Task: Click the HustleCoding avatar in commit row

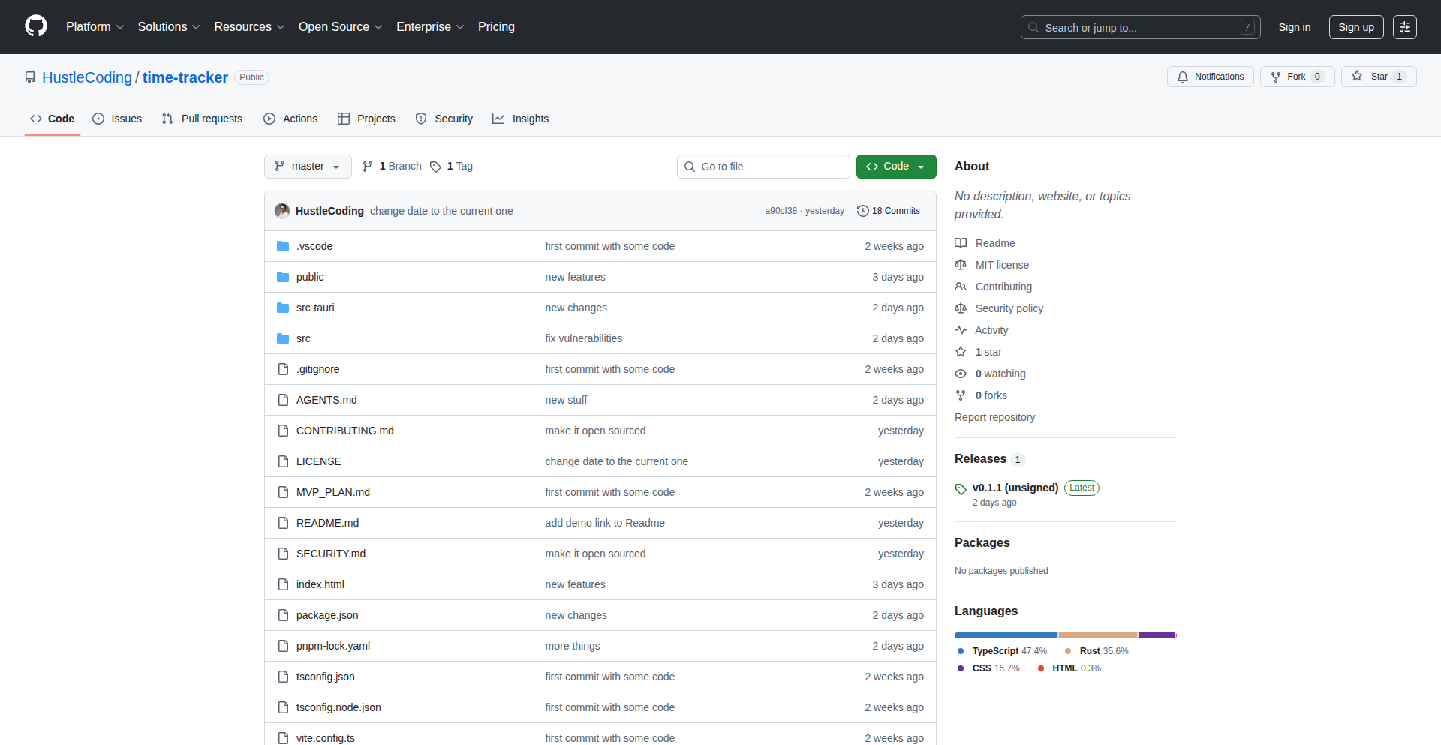Action: click(x=282, y=211)
